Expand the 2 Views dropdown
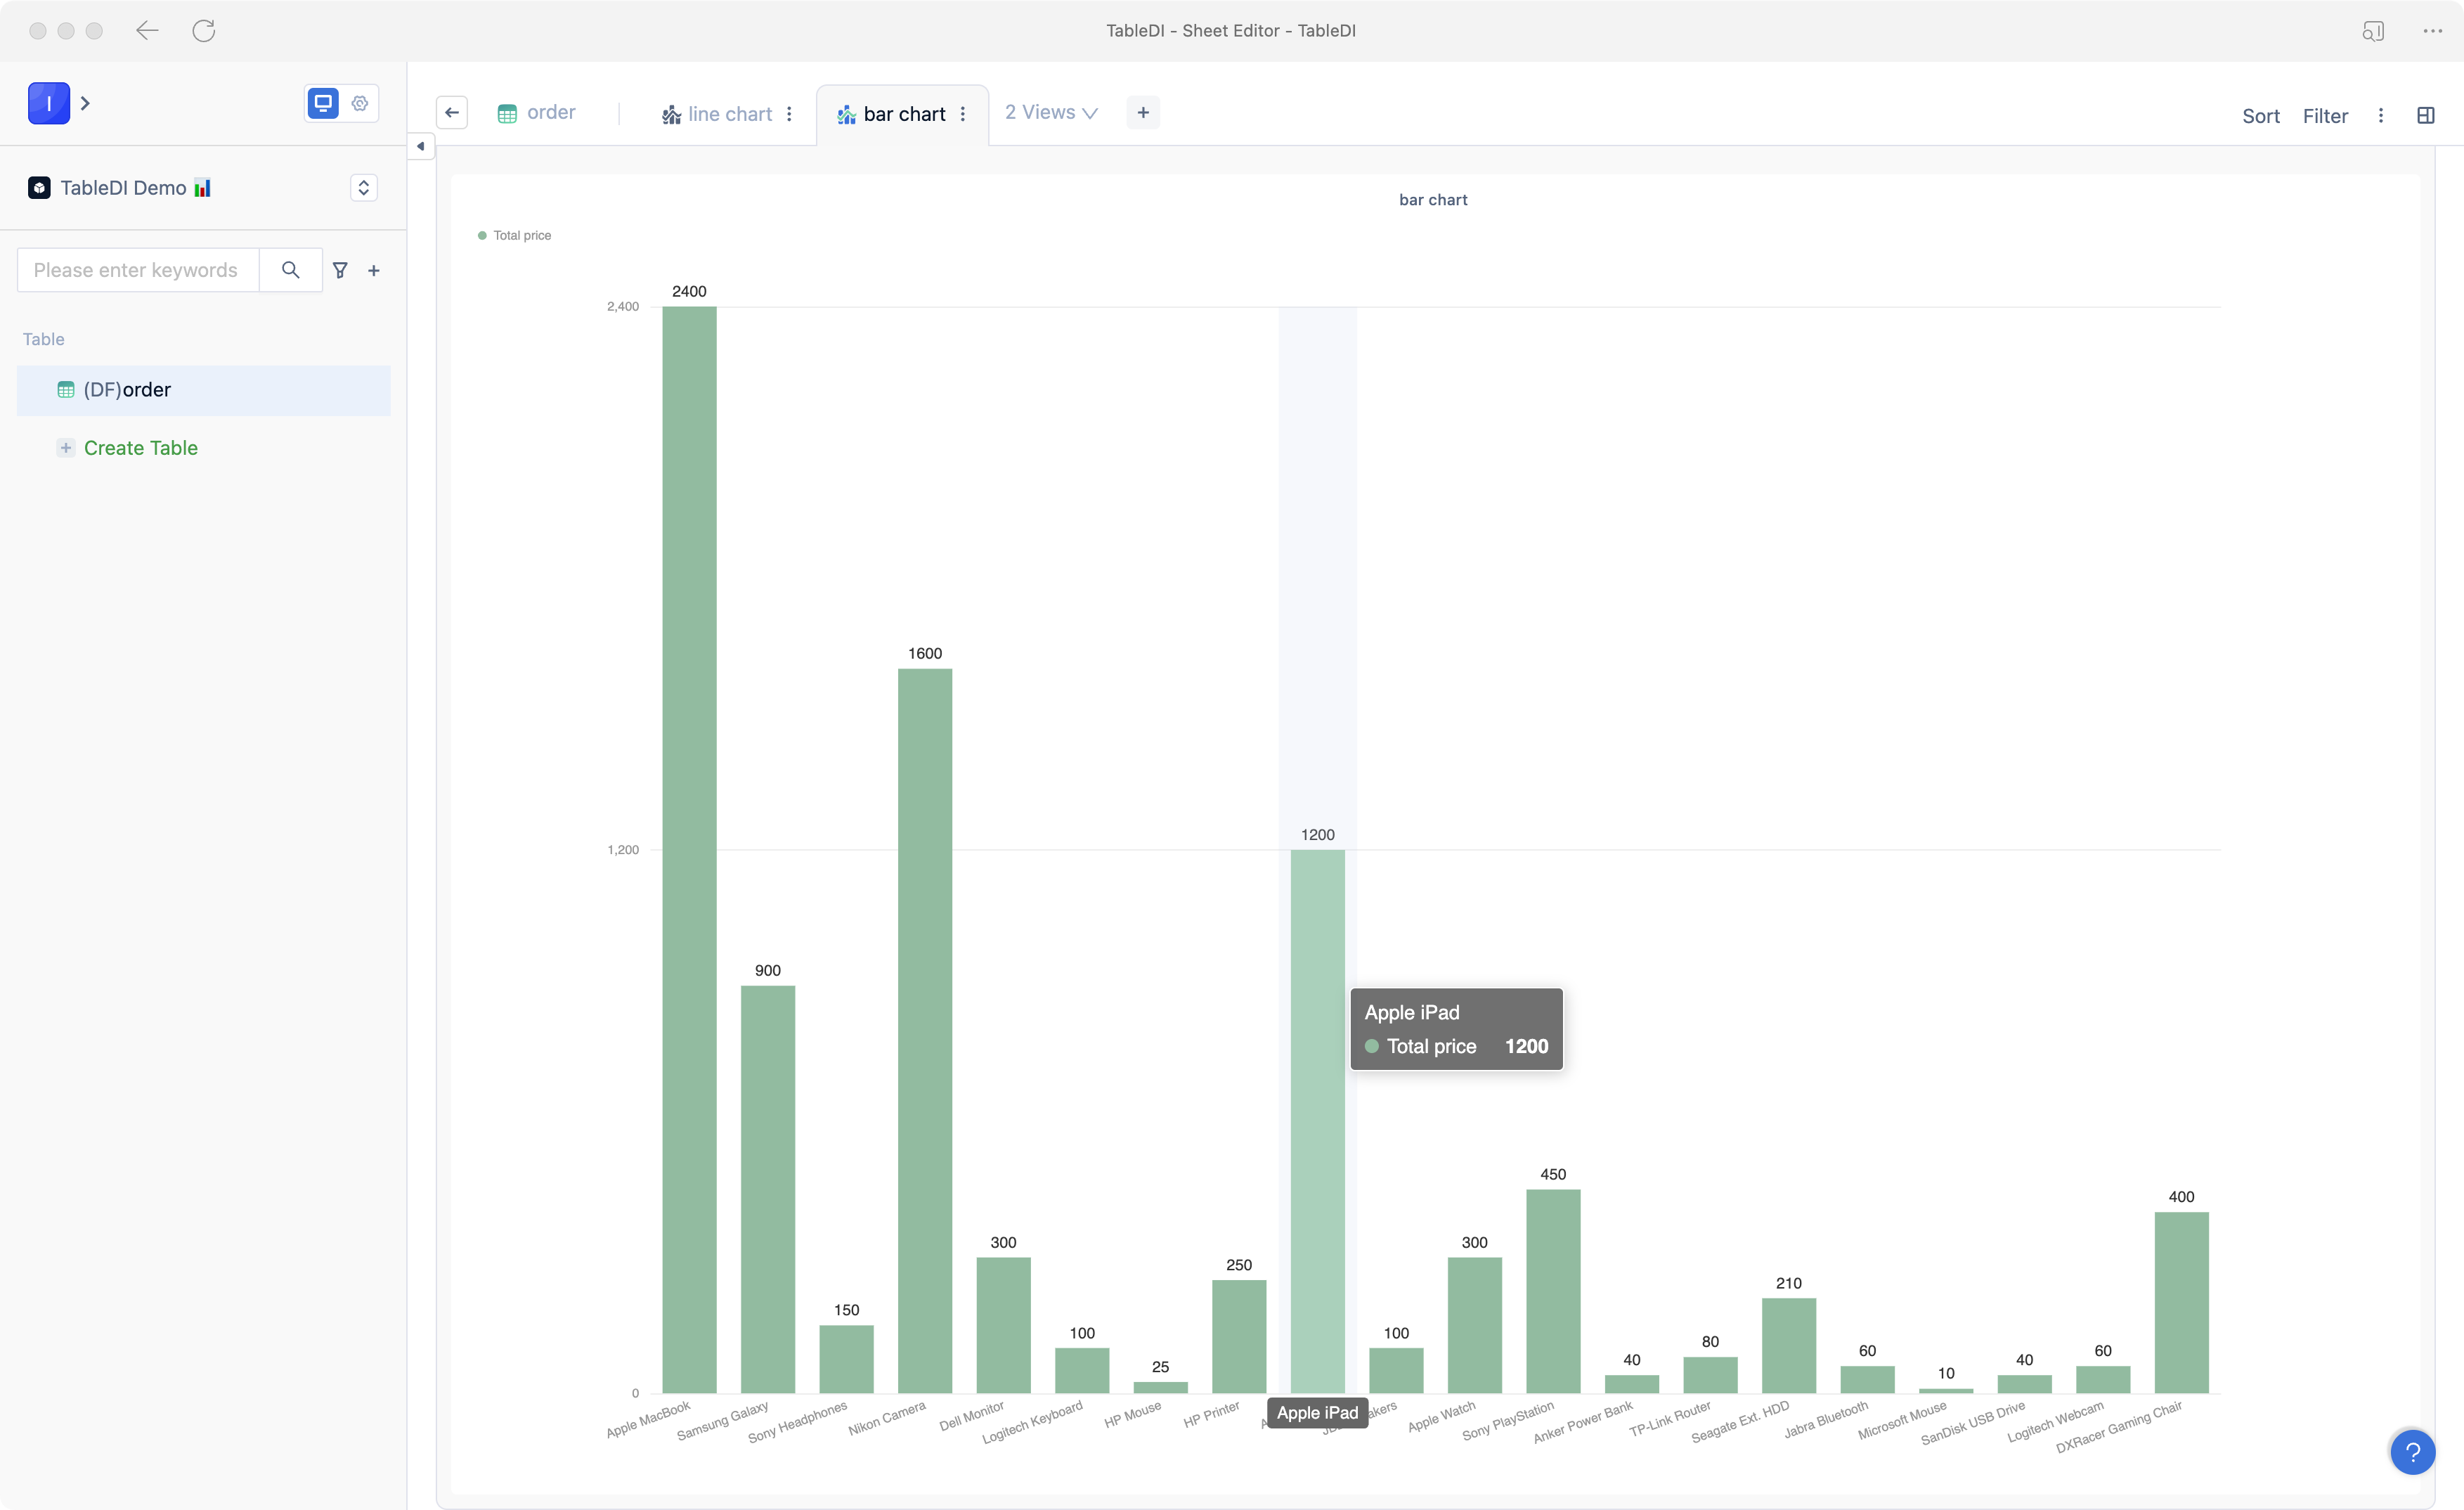This screenshot has width=2464, height=1510. click(1051, 113)
